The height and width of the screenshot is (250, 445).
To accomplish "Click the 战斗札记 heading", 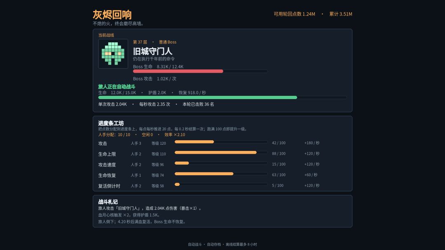I will tap(108, 202).
